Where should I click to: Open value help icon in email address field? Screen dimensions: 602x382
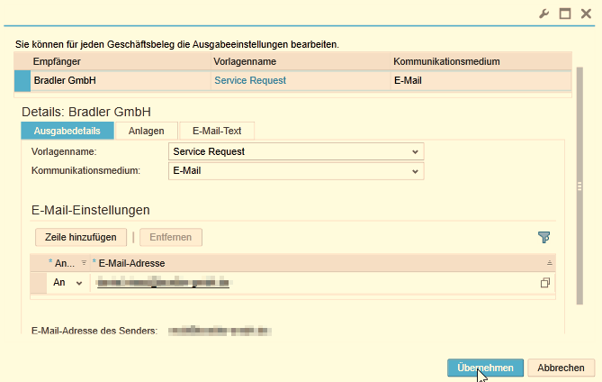544,283
